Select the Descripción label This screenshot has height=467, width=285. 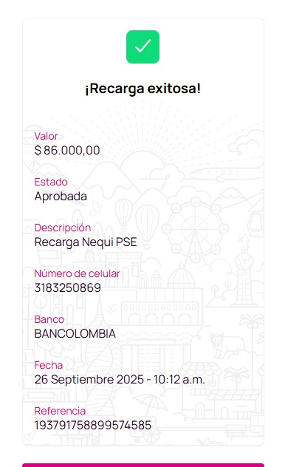(x=63, y=228)
